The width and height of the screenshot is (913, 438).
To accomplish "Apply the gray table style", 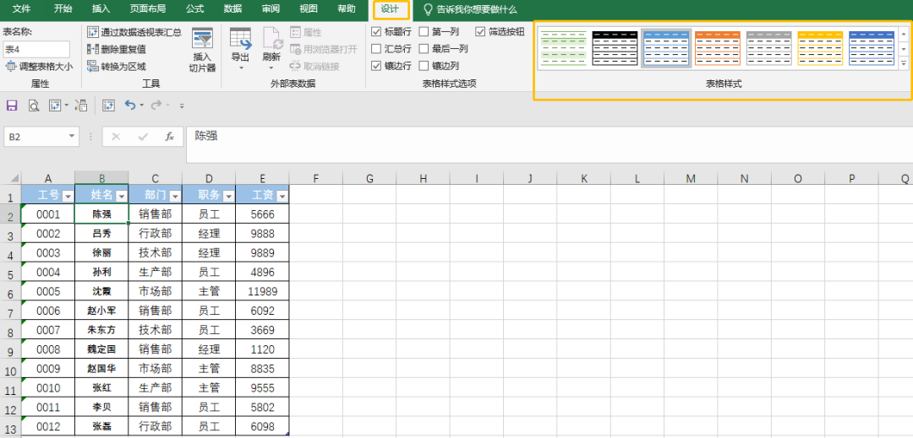I will (x=768, y=48).
